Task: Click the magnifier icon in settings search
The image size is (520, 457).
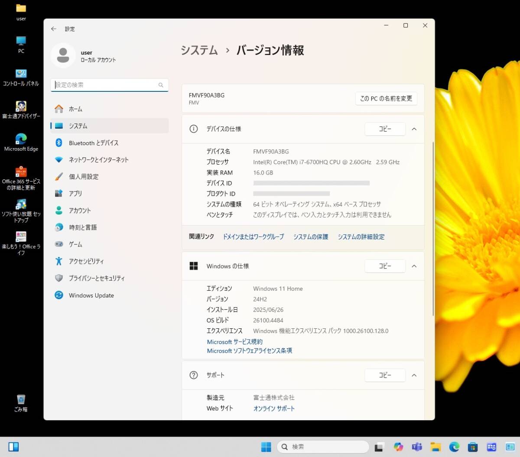Action: pyautogui.click(x=161, y=85)
